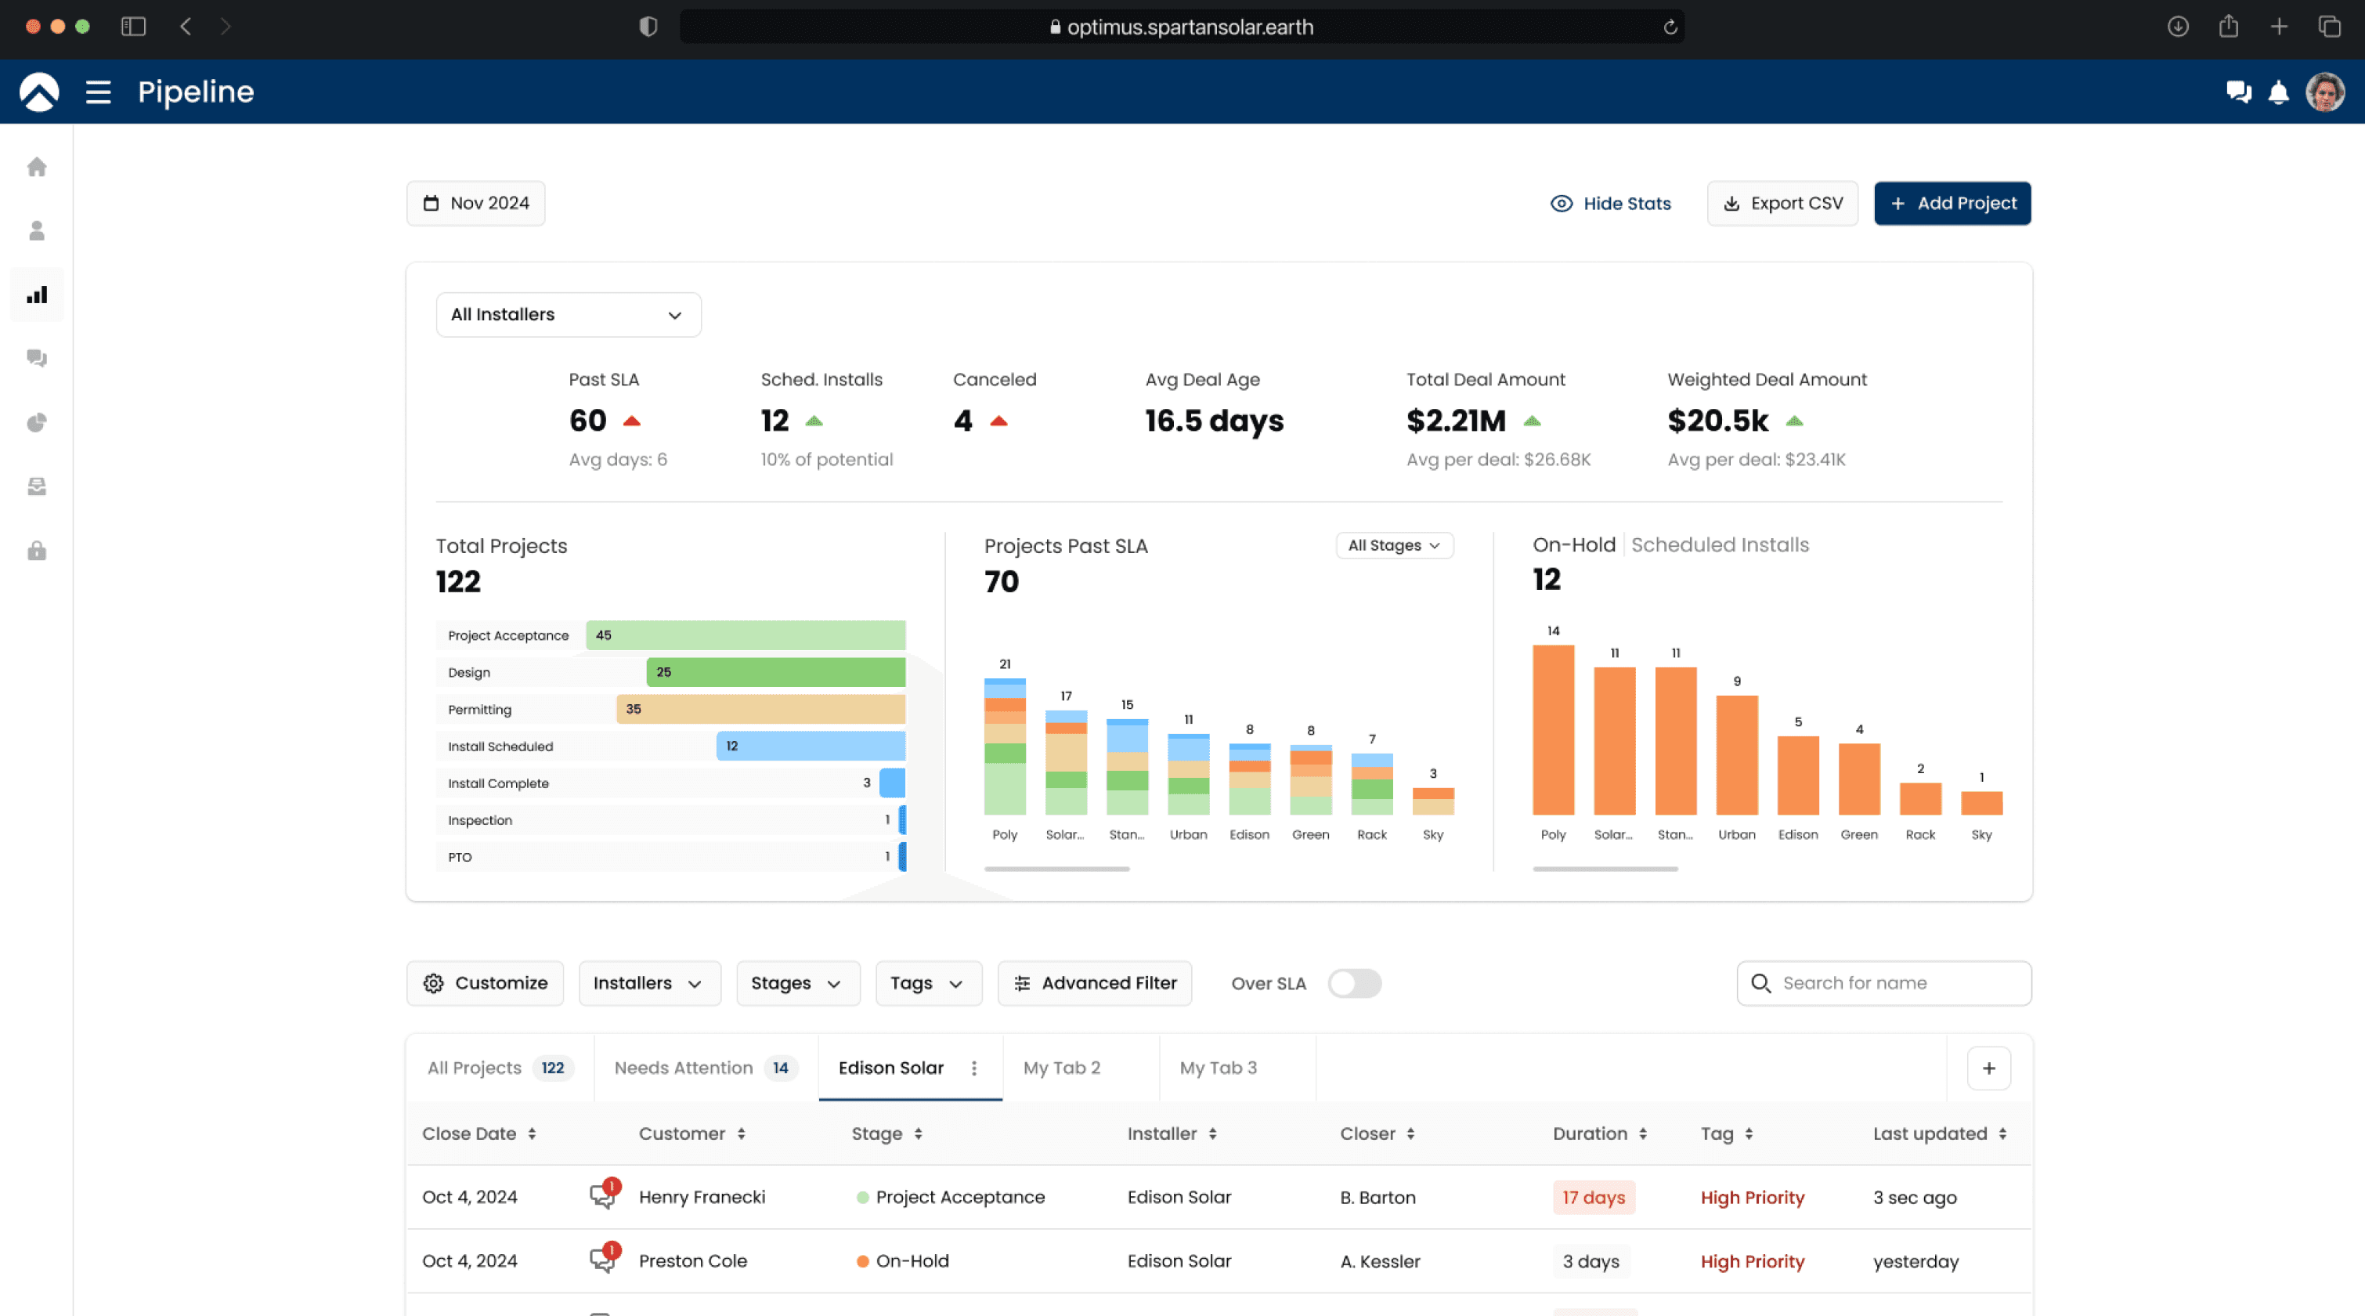Click the Export CSV button
Screen dimensions: 2365x1316
(x=1782, y=203)
